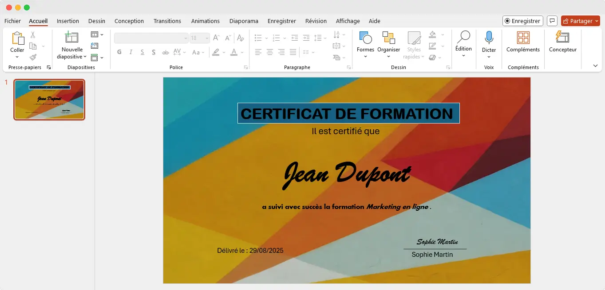Click the shape fill paint bucket icon
605x290 pixels.
click(433, 35)
